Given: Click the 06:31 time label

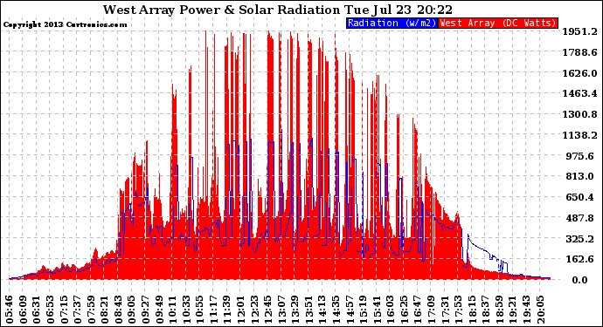Looking at the screenshot, I should tap(37, 310).
